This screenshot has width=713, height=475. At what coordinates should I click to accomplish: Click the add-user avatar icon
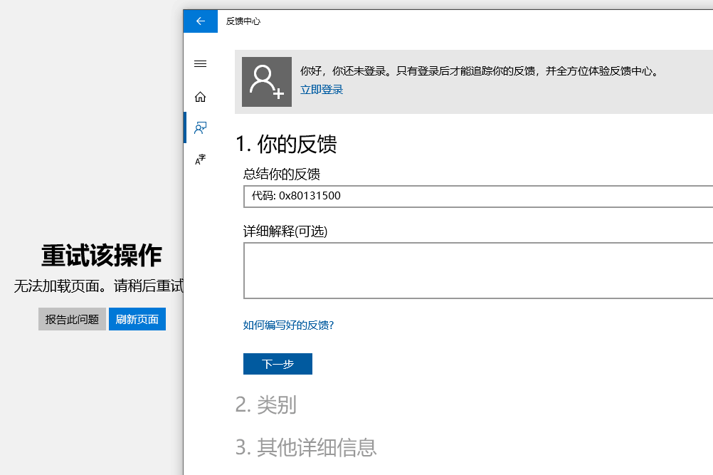pyautogui.click(x=267, y=82)
